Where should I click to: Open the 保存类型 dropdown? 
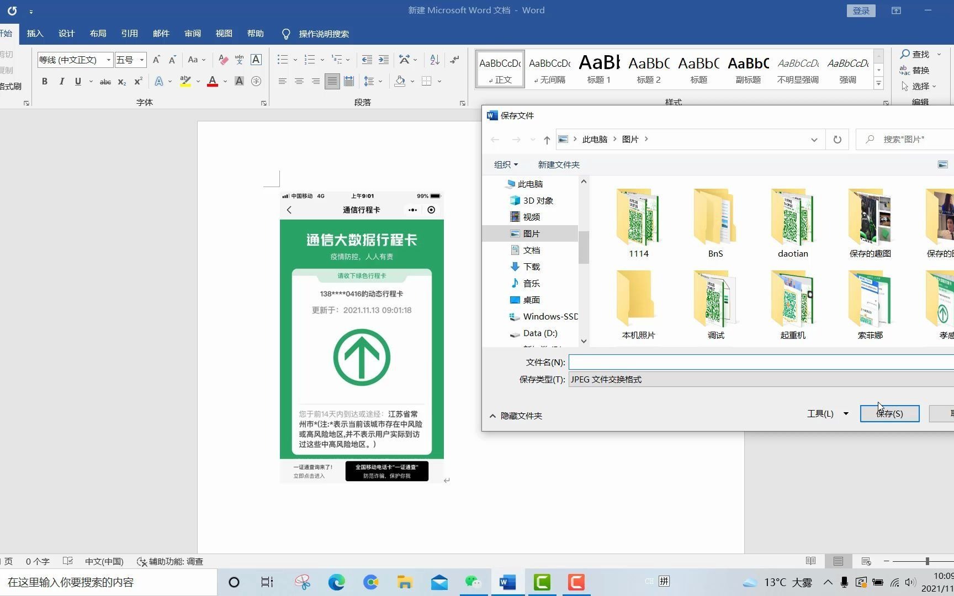(x=761, y=379)
